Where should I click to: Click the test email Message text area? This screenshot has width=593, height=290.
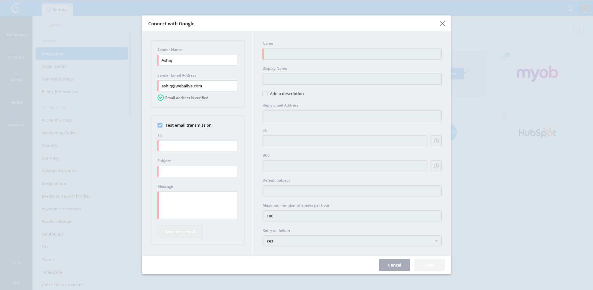(198, 205)
